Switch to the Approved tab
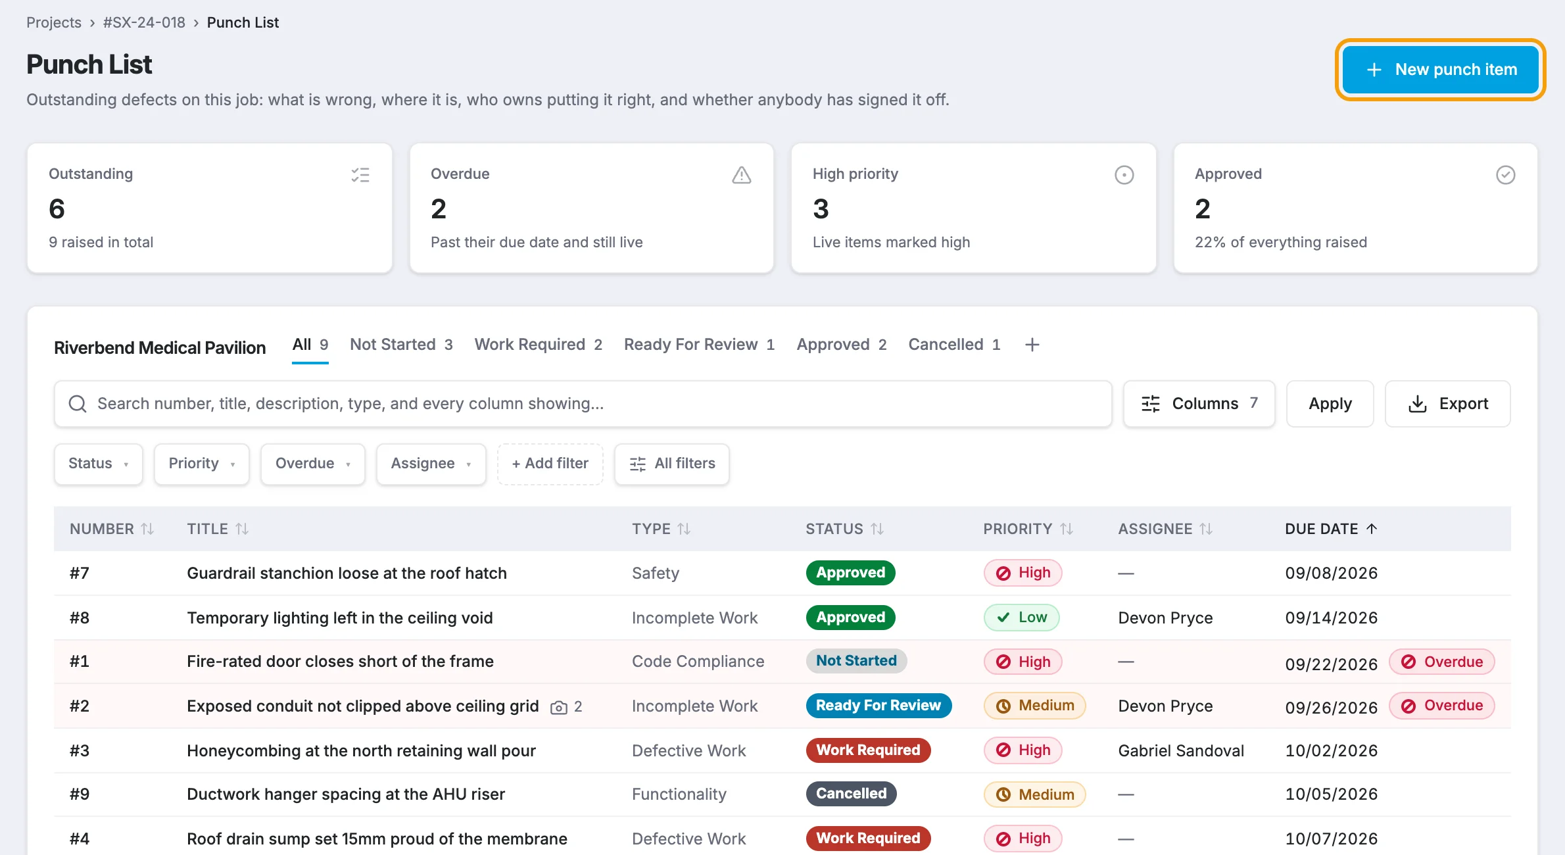1565x855 pixels. (x=842, y=345)
